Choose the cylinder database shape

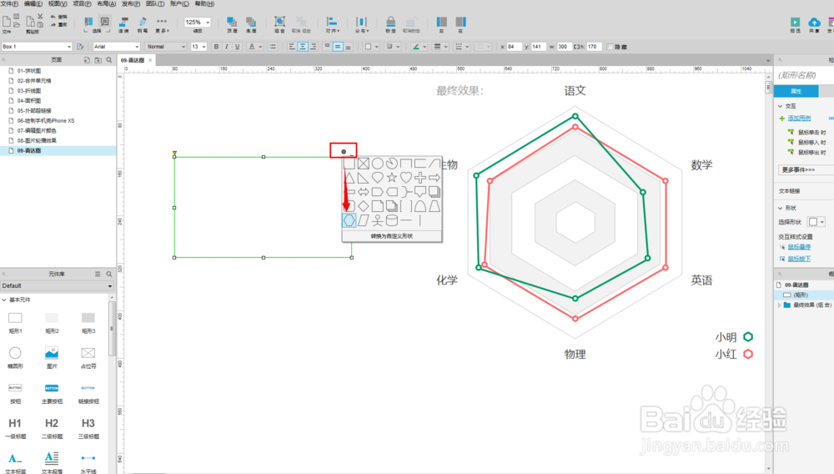391,220
